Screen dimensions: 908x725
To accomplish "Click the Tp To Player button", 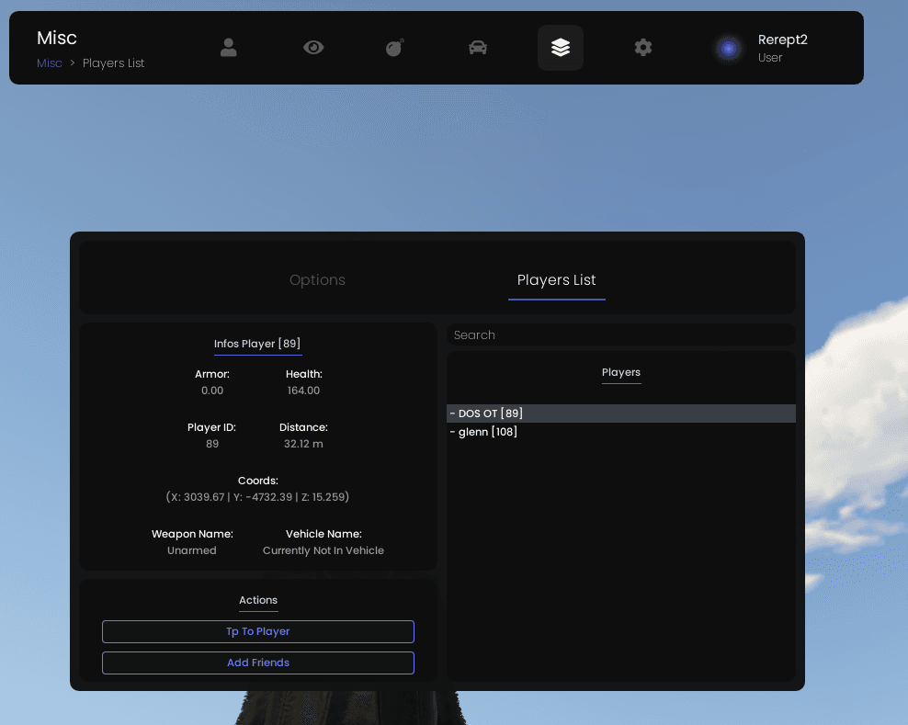I will point(258,632).
